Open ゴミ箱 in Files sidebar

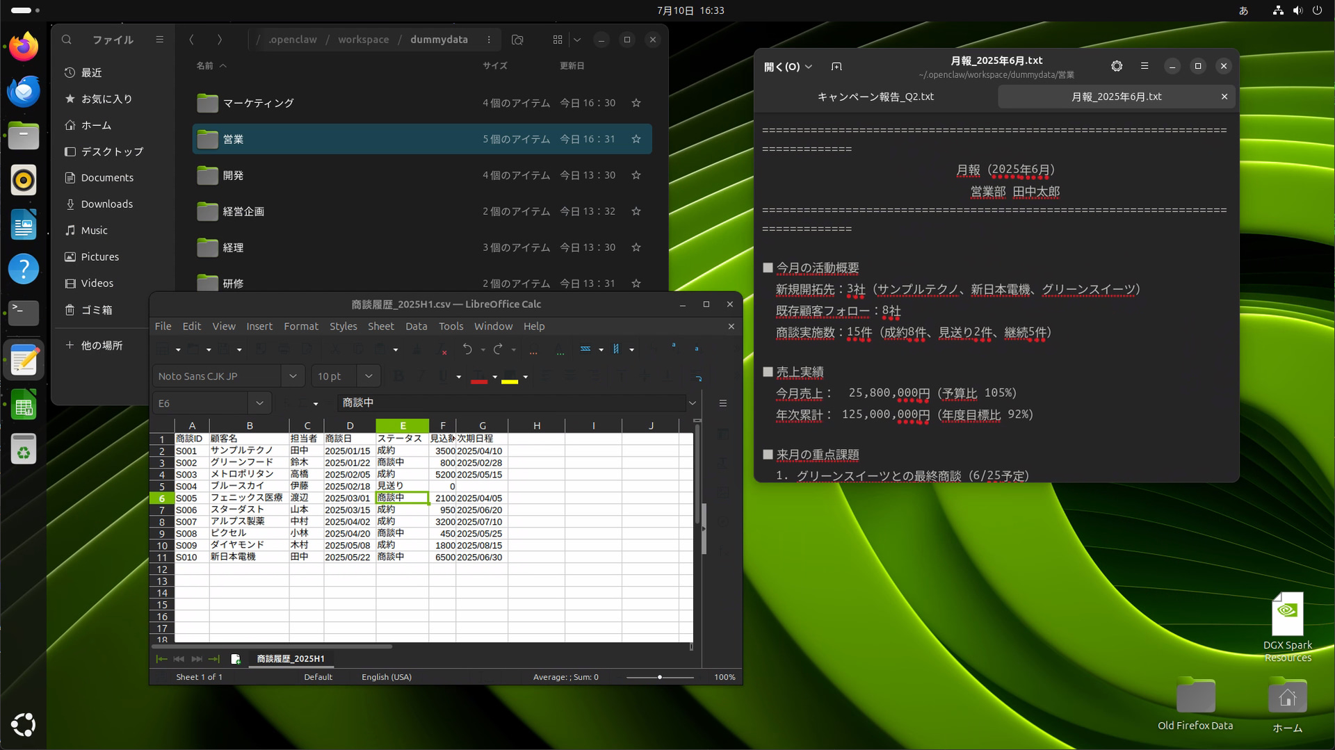tap(97, 310)
